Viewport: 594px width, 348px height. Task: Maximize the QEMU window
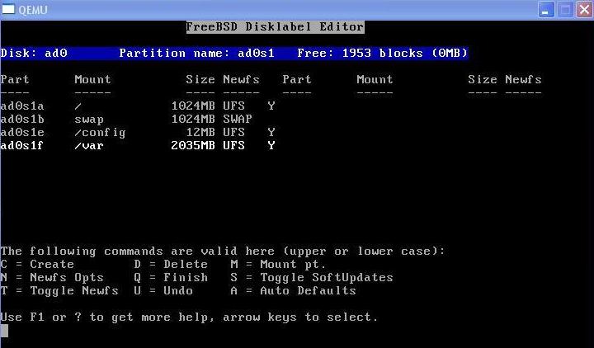tap(565, 9)
